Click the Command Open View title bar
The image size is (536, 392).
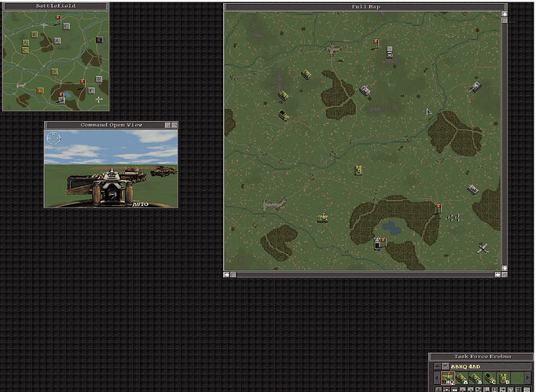pos(111,125)
